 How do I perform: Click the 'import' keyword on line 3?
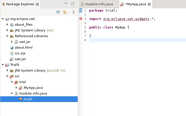click(95, 19)
